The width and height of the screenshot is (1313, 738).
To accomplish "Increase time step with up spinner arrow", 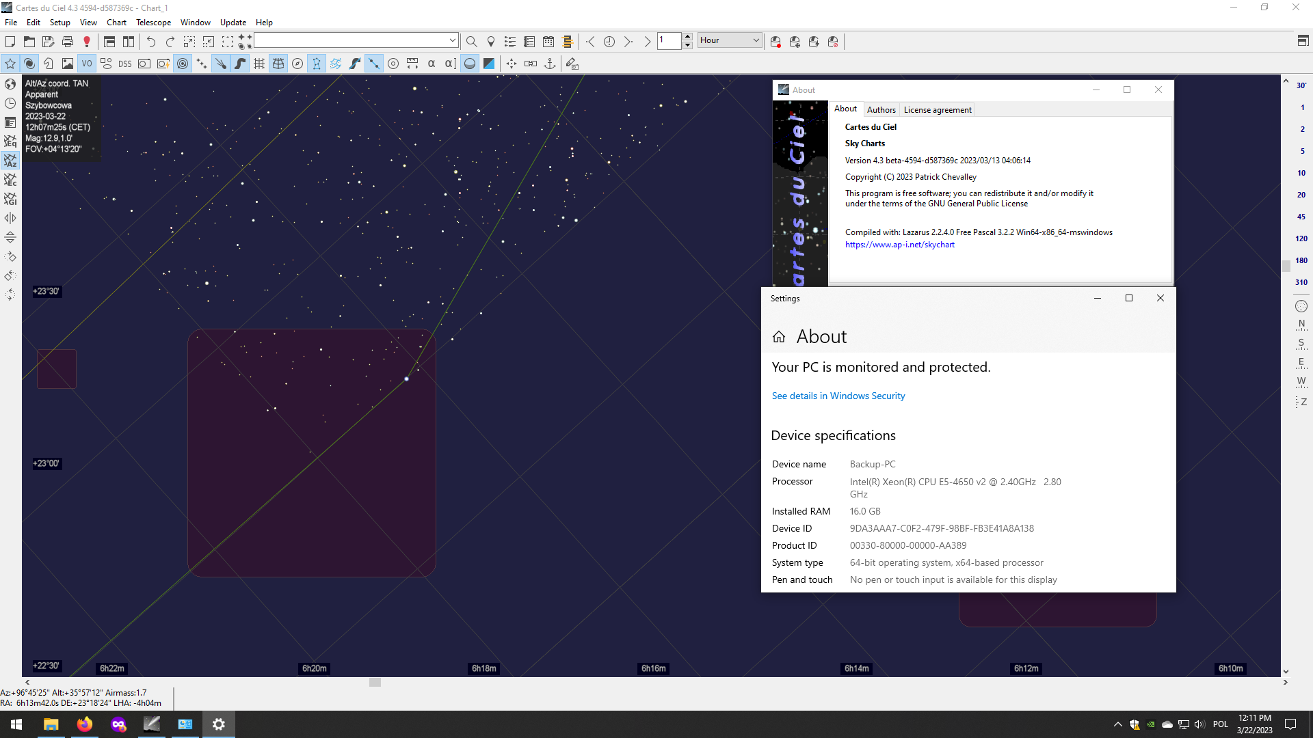I will [687, 37].
